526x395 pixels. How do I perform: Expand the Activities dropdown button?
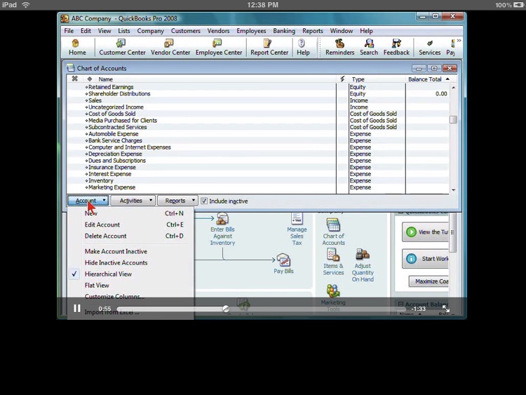pos(132,201)
